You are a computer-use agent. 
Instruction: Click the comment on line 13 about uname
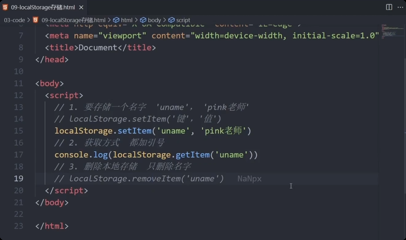[151, 107]
